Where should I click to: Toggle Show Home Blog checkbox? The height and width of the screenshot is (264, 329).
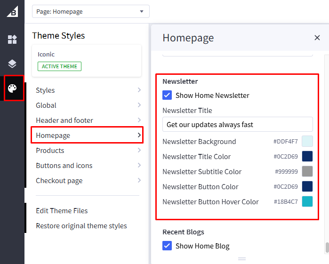[167, 246]
